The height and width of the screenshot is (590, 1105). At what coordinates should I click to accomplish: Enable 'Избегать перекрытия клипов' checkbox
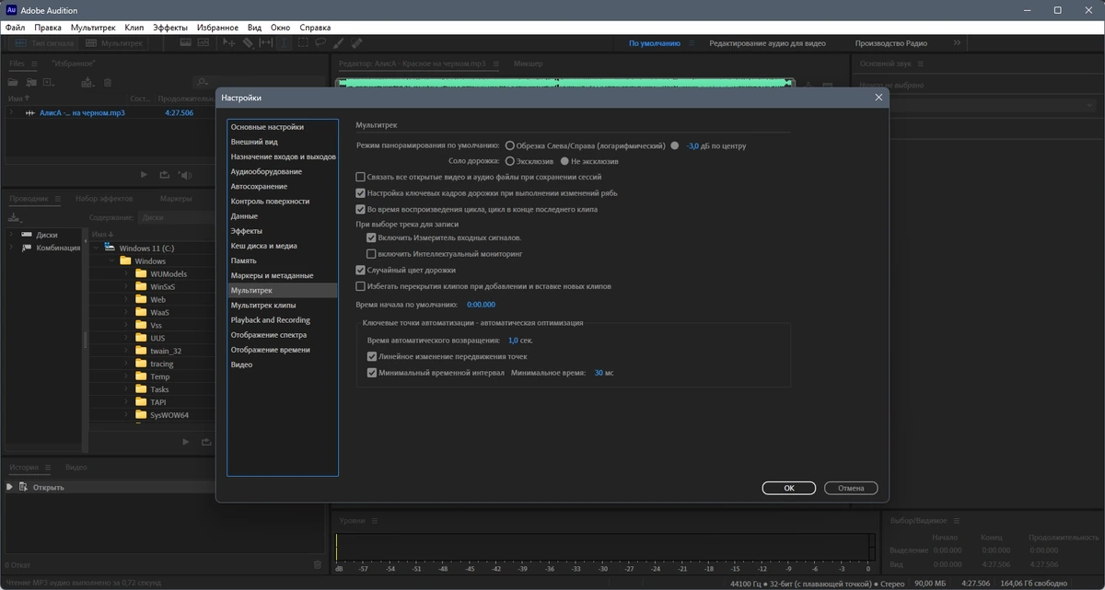(x=360, y=286)
